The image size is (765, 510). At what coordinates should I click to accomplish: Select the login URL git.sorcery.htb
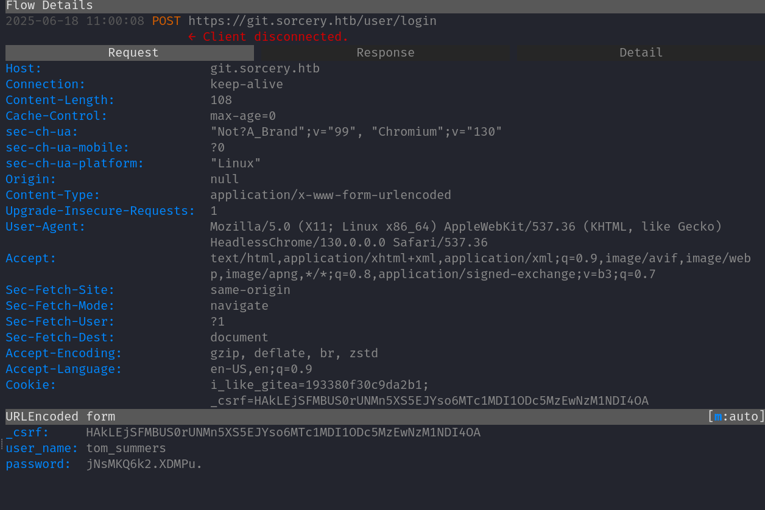click(x=312, y=20)
